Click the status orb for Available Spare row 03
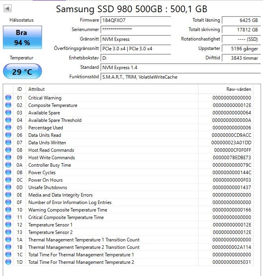263x276 pixels. [x=8, y=112]
